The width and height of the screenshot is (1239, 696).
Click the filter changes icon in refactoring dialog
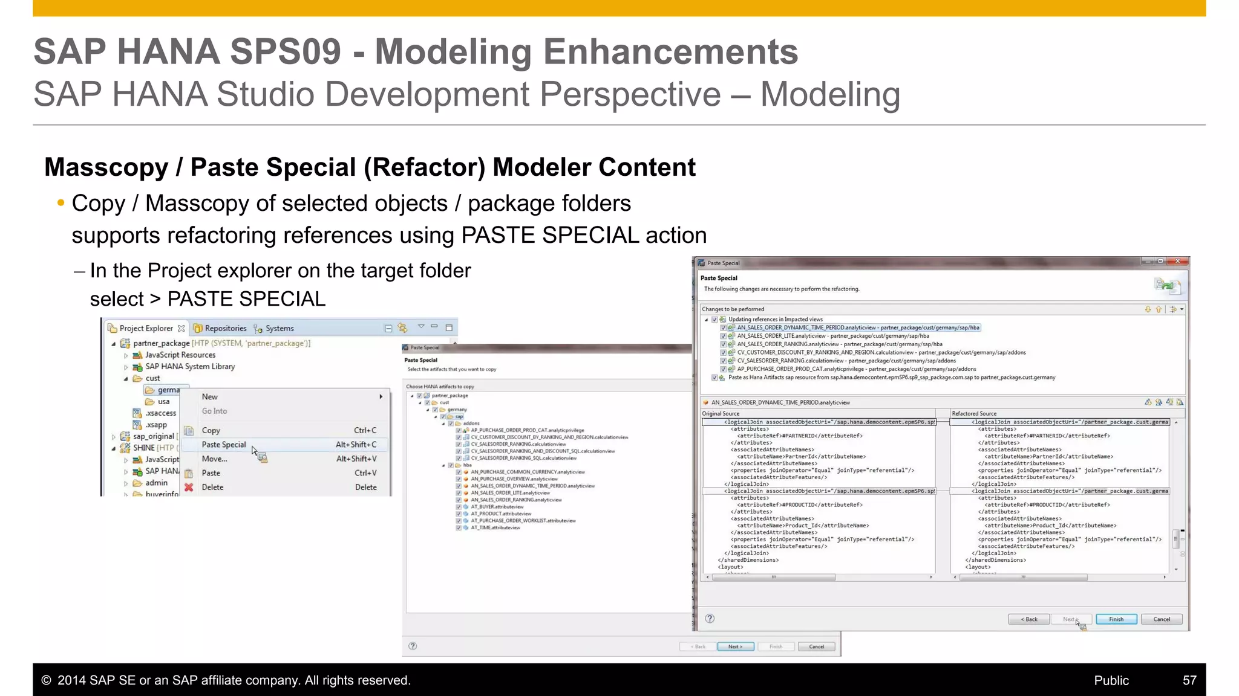click(x=1173, y=309)
